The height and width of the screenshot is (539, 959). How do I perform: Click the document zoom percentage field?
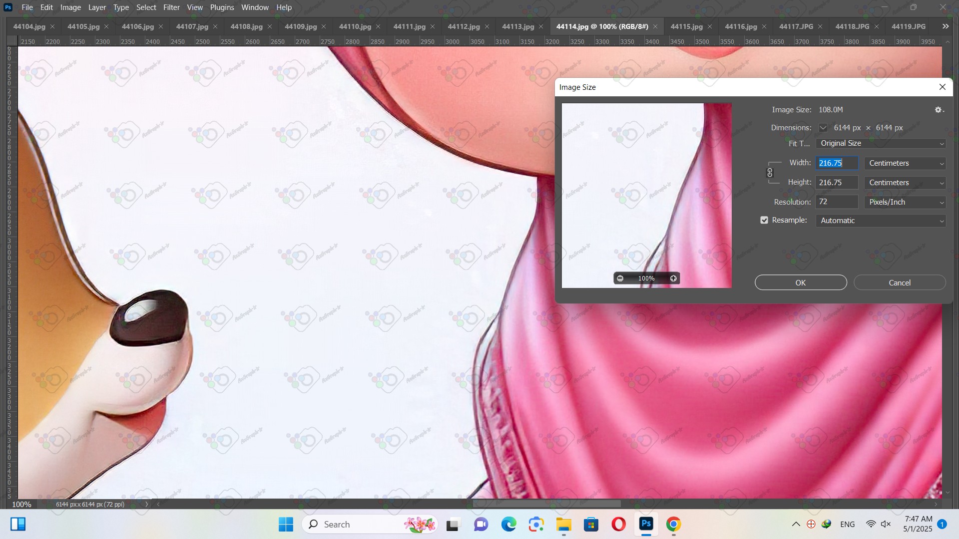(21, 505)
